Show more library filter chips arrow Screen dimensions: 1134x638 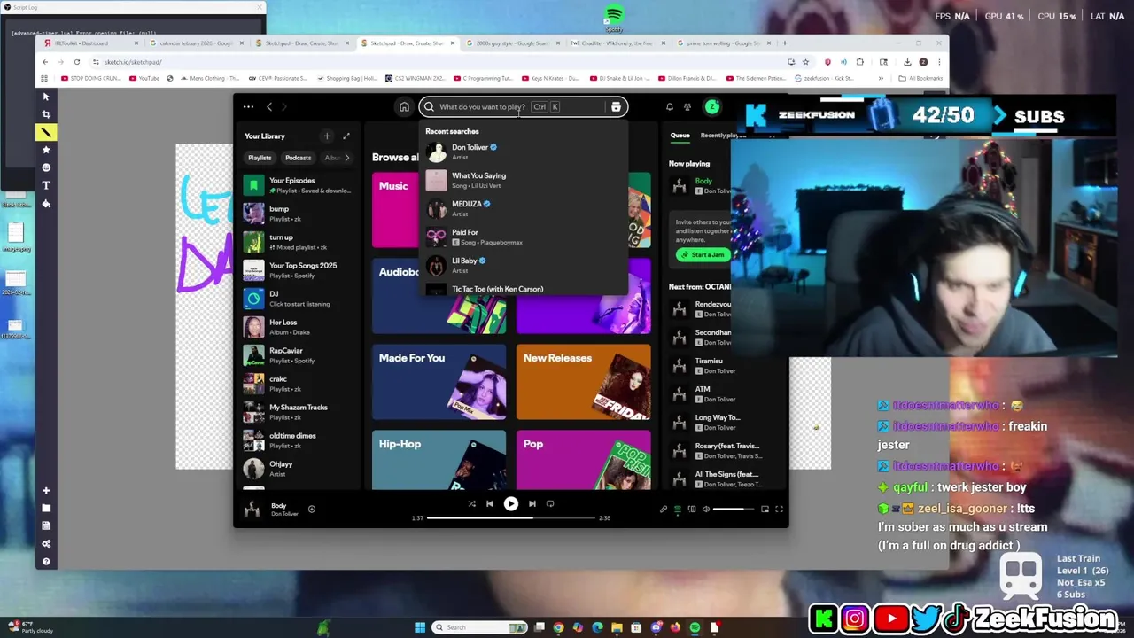pyautogui.click(x=346, y=158)
